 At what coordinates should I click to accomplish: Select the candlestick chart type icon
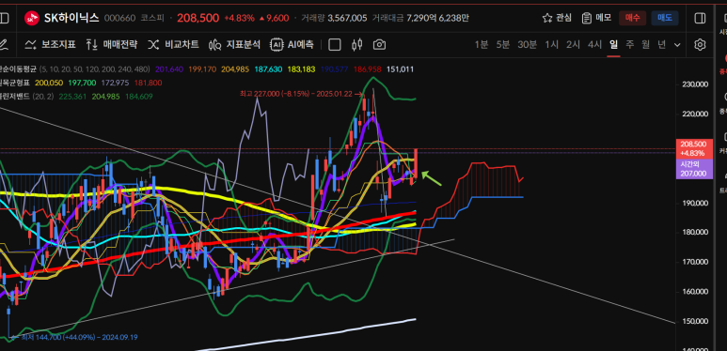(356, 45)
